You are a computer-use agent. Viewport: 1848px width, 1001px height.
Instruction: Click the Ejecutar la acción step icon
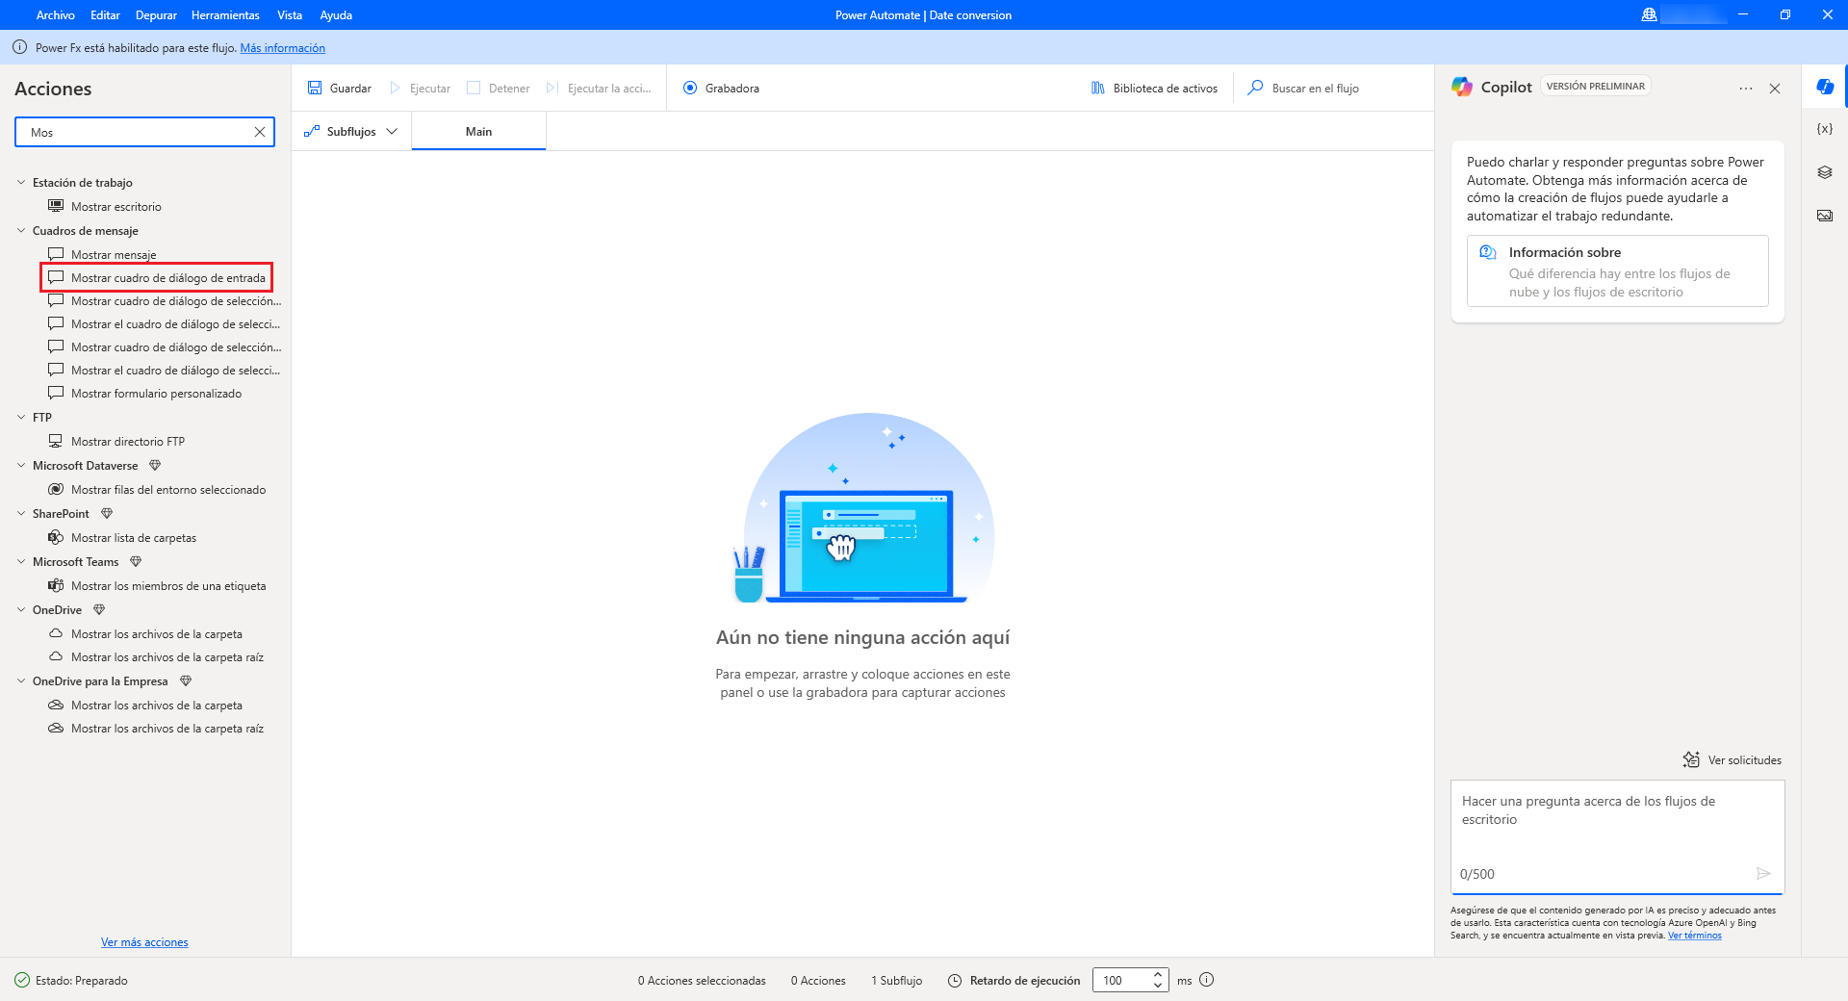[x=552, y=88]
